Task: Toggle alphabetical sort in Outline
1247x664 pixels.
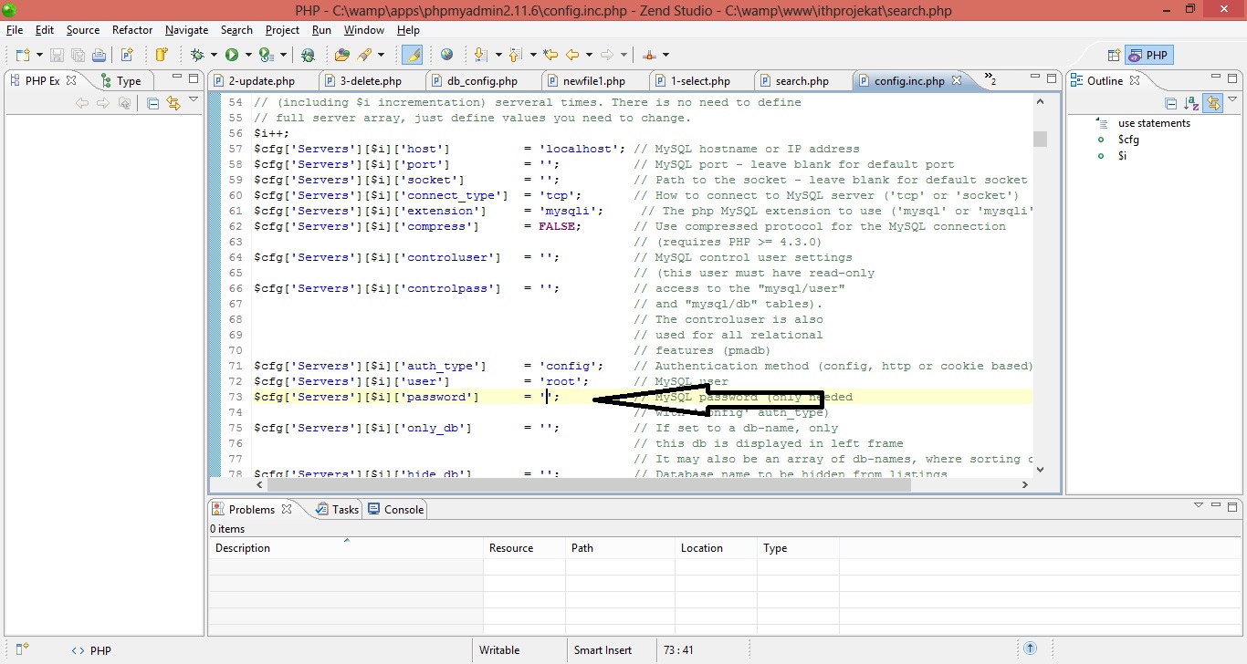Action: 1191,103
